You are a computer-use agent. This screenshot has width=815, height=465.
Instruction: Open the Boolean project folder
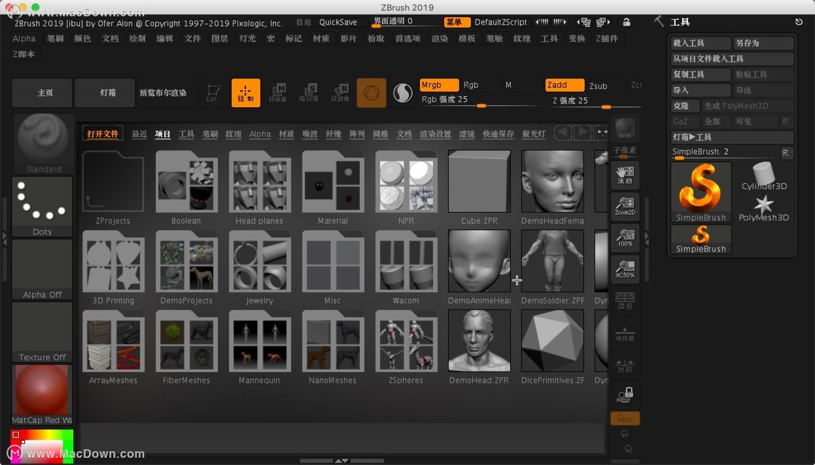[186, 188]
